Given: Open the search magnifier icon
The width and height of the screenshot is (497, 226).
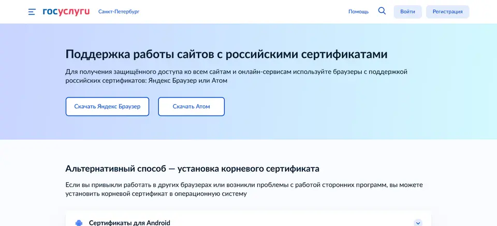Looking at the screenshot, I should click(382, 11).
